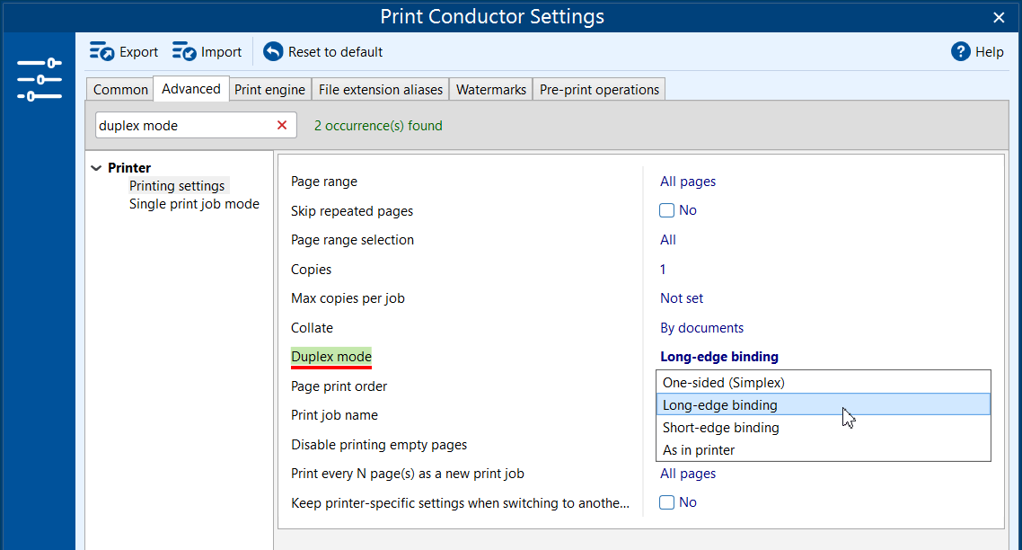Close the Print Conductor Settings window

pos(999,17)
